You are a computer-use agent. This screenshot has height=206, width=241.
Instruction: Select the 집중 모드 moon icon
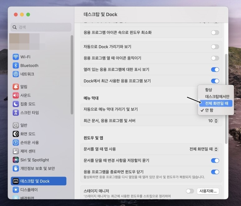pyautogui.click(x=16, y=104)
